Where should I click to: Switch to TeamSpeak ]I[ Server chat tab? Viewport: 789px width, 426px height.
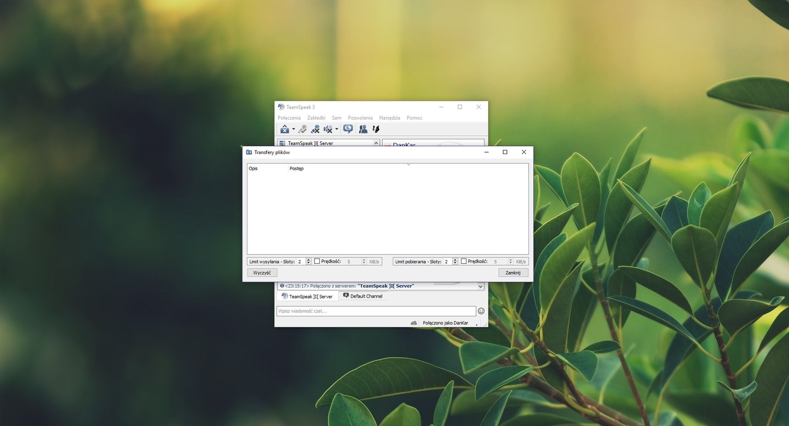tap(307, 296)
